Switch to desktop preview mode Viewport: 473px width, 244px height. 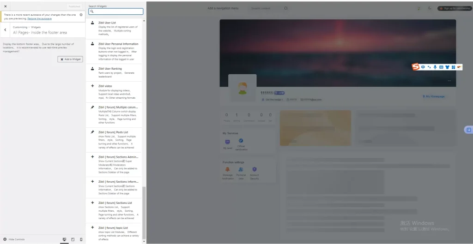point(64,239)
